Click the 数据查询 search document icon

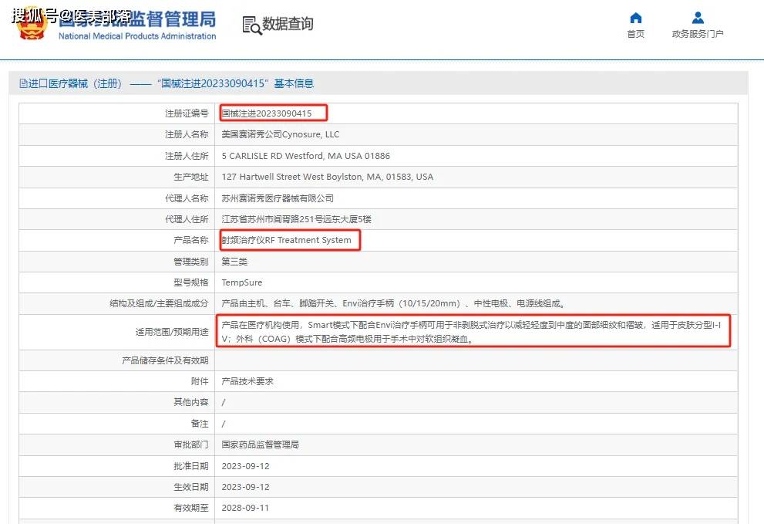pyautogui.click(x=252, y=25)
